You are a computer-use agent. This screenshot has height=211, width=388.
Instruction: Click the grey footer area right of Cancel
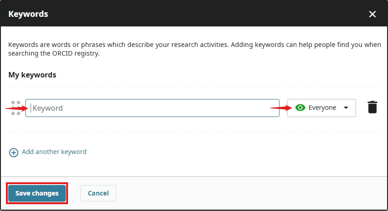point(251,193)
